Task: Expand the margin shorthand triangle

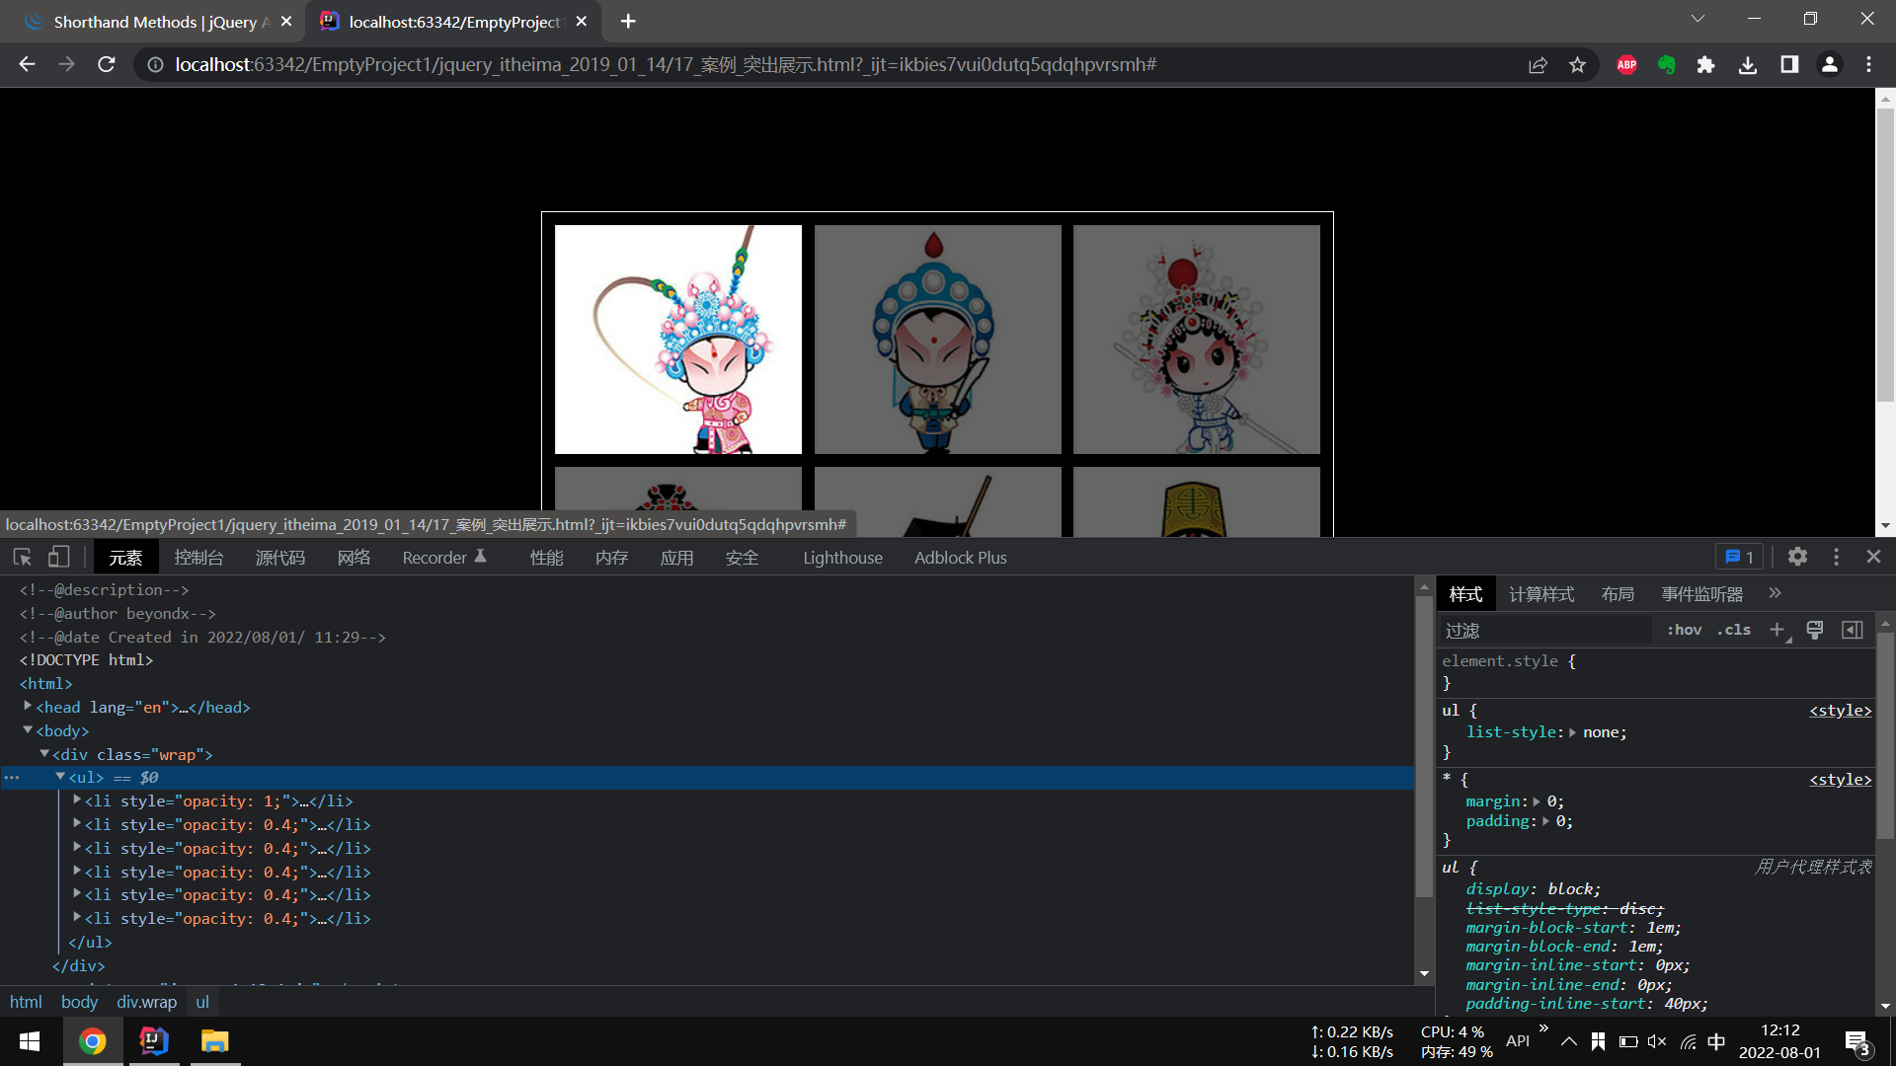Action: click(1537, 801)
